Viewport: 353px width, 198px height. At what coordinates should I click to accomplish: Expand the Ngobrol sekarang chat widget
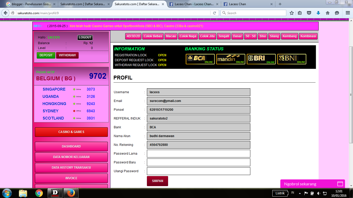(313, 184)
